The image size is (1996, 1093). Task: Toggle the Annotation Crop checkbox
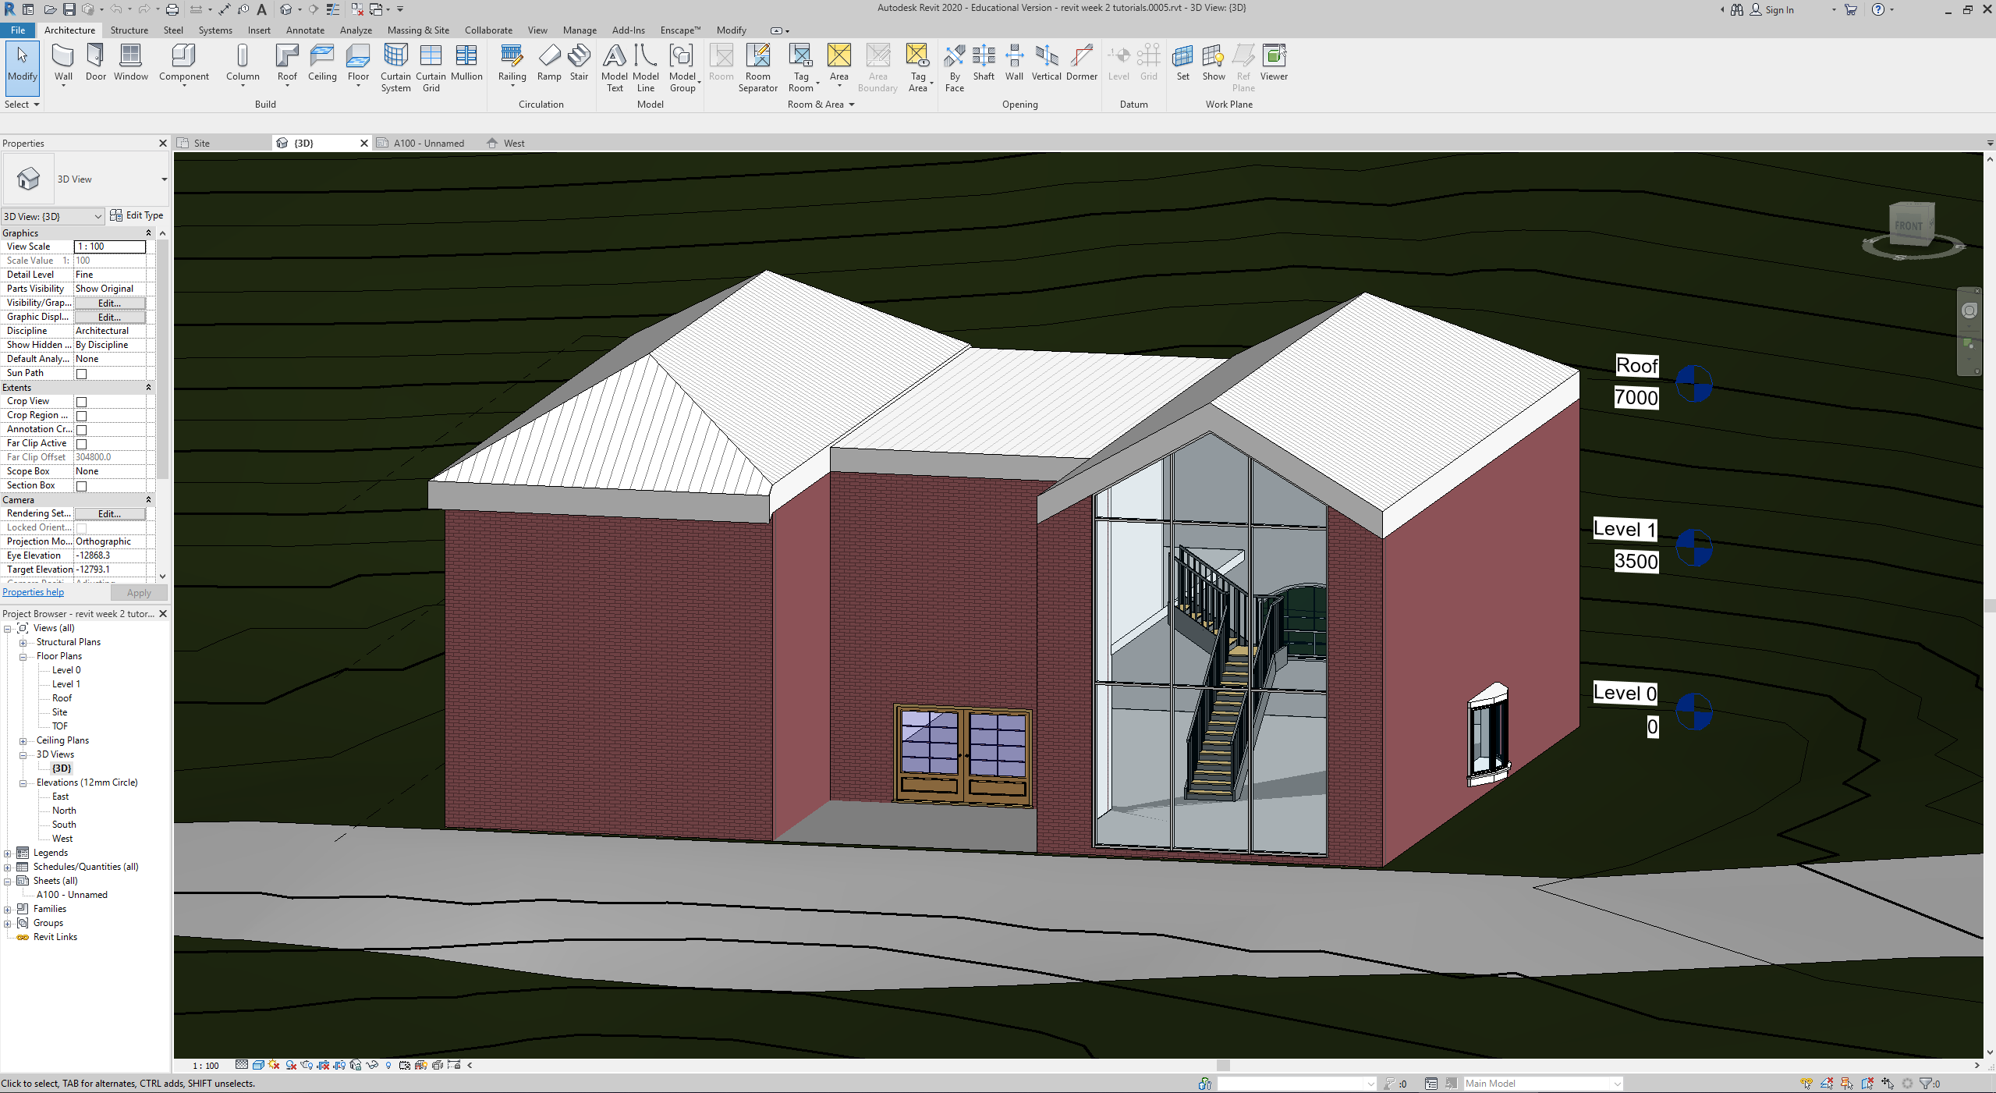click(x=81, y=430)
